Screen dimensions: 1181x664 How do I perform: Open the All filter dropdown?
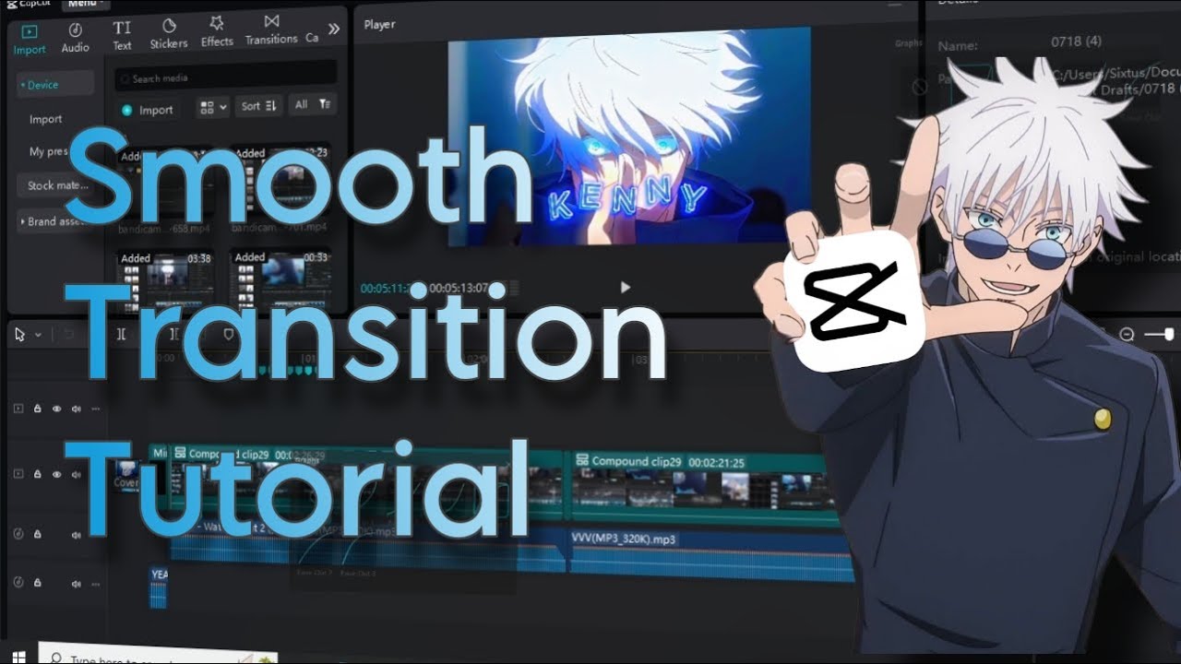point(312,105)
